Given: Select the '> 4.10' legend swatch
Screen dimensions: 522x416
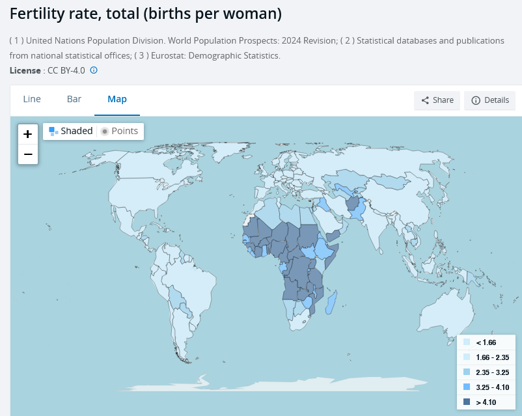Looking at the screenshot, I should coord(467,402).
